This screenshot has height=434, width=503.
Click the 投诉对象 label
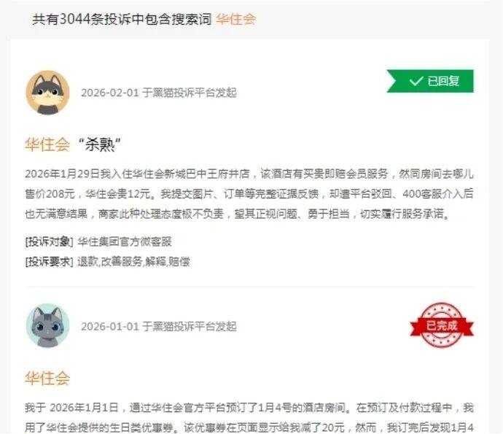[x=49, y=241]
